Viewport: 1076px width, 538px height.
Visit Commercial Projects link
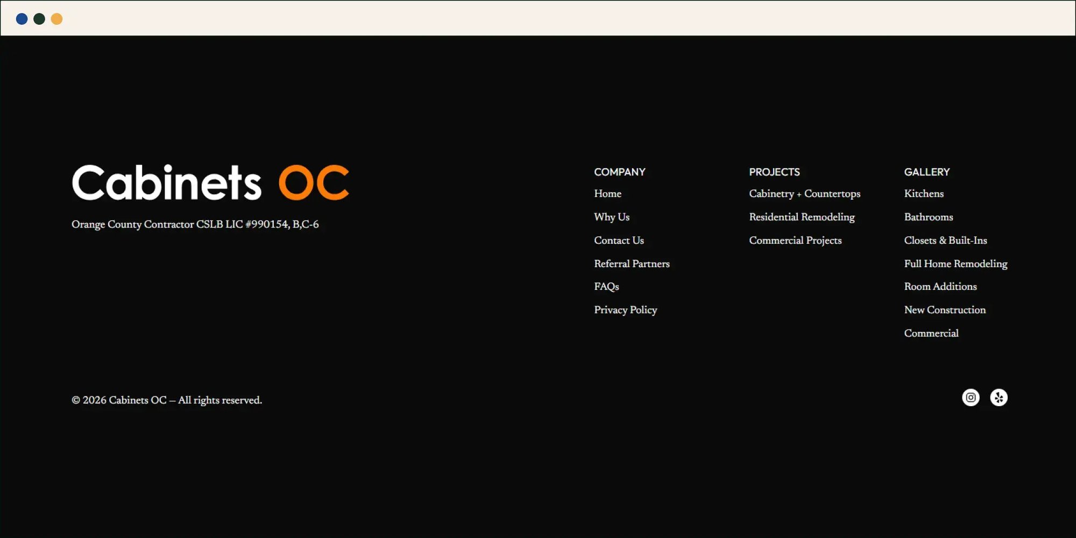pyautogui.click(x=795, y=240)
